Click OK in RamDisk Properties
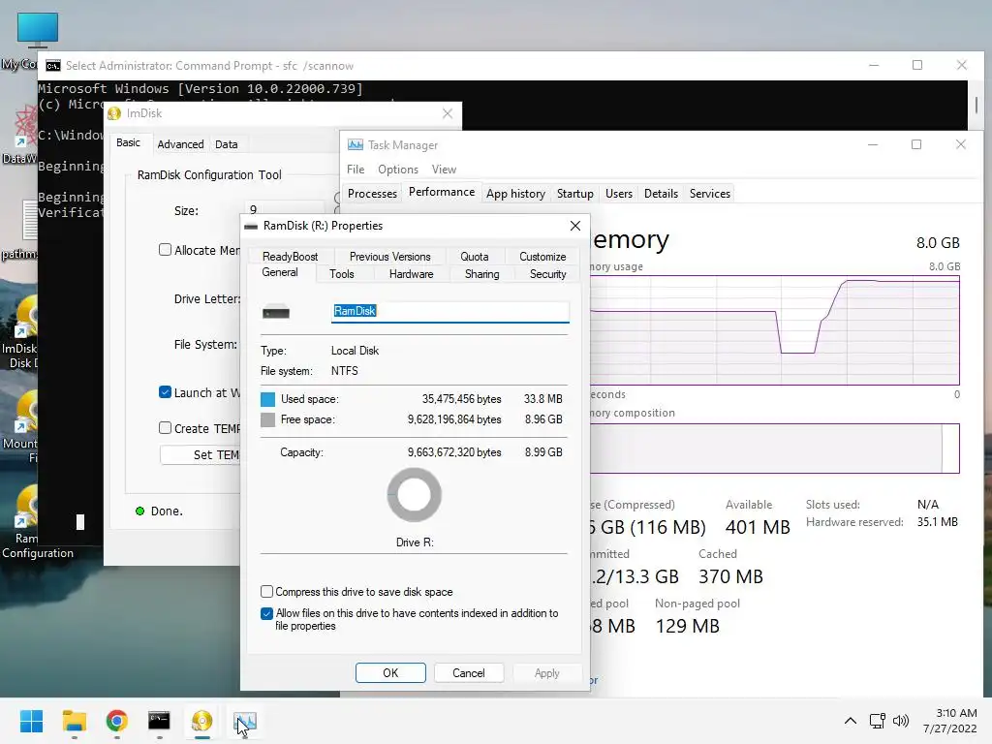 tap(390, 673)
